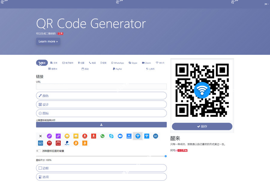Click the Learn more button
The image size is (270, 183).
point(48,41)
